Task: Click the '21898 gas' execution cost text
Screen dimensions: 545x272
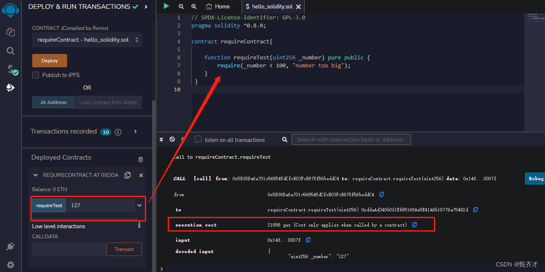Action: (280, 225)
